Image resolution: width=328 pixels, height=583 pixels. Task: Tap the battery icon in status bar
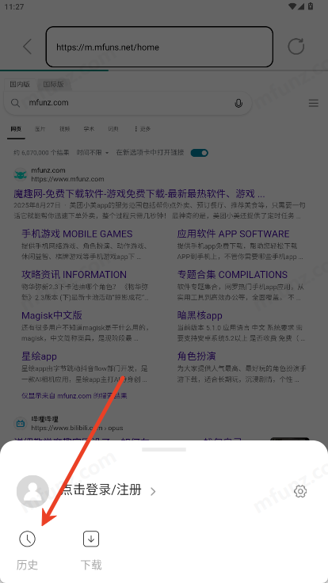coord(311,6)
